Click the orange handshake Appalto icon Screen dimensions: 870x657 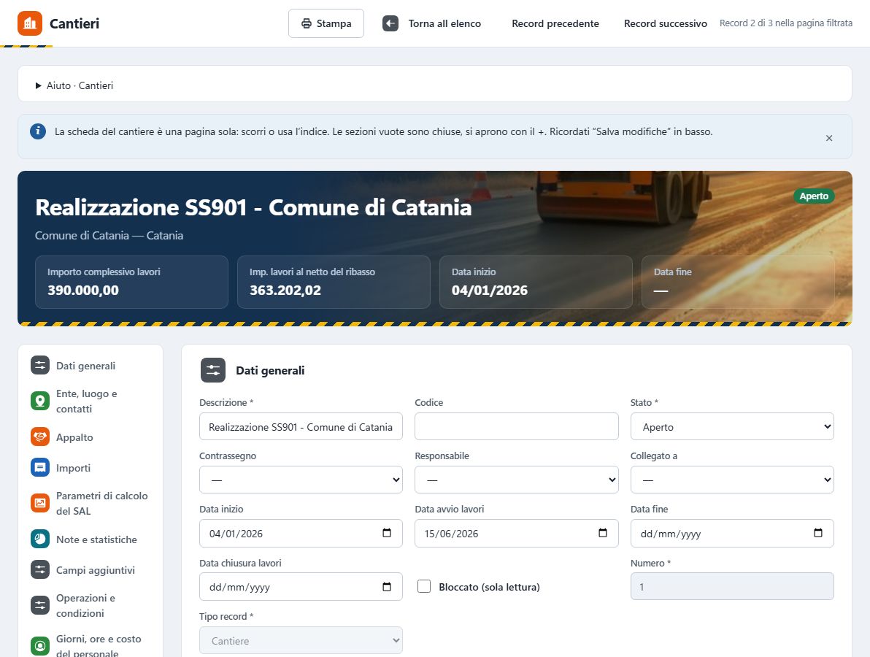[x=40, y=437]
